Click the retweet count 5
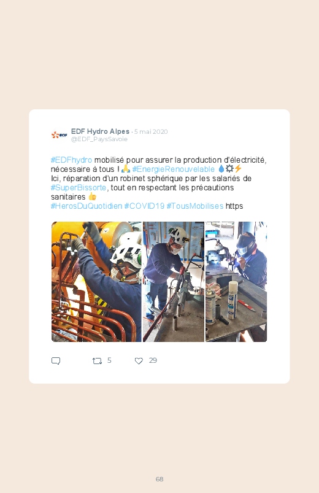The height and width of the screenshot is (493, 319). point(109,360)
